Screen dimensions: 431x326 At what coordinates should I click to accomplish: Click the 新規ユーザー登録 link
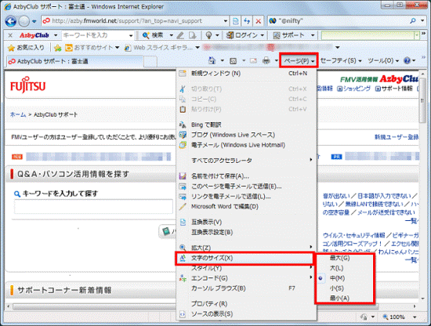pos(397,137)
